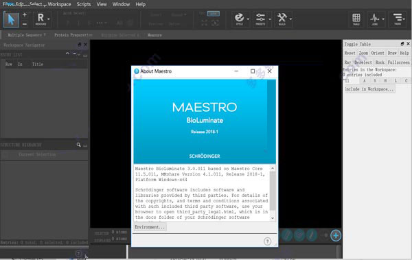This screenshot has height=260, width=412.
Task: Click the plus add-to-selection button
Action: [25, 15]
